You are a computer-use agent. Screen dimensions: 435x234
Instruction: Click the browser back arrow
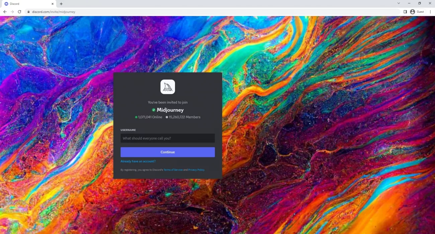click(x=5, y=12)
